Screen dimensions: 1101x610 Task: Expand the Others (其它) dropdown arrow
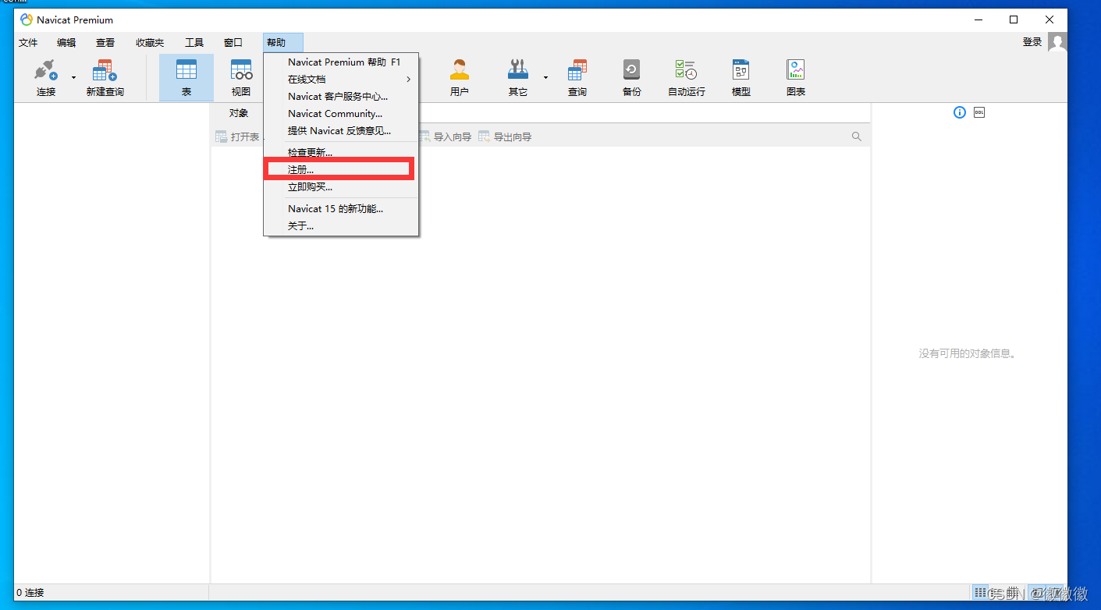click(545, 78)
